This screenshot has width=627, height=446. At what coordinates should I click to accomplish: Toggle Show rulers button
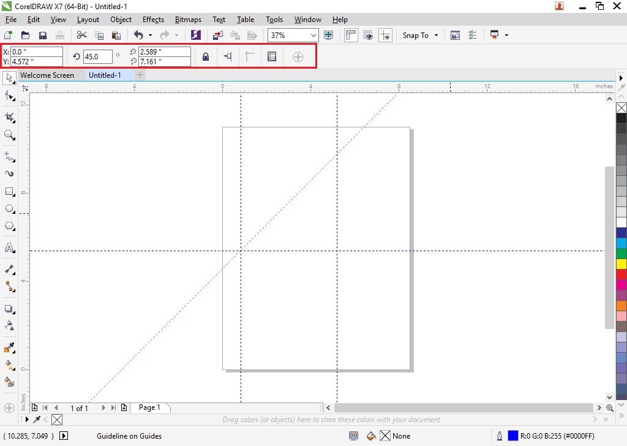point(351,35)
